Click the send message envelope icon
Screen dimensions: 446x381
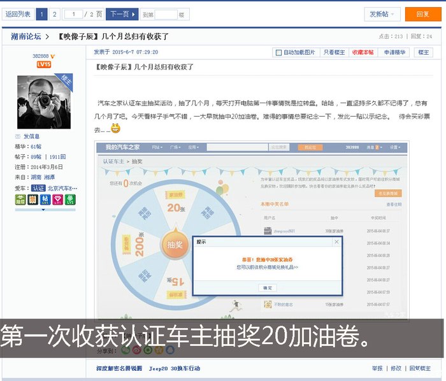point(17,136)
